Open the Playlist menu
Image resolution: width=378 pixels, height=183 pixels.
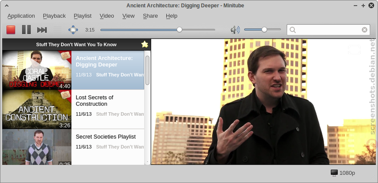point(83,16)
